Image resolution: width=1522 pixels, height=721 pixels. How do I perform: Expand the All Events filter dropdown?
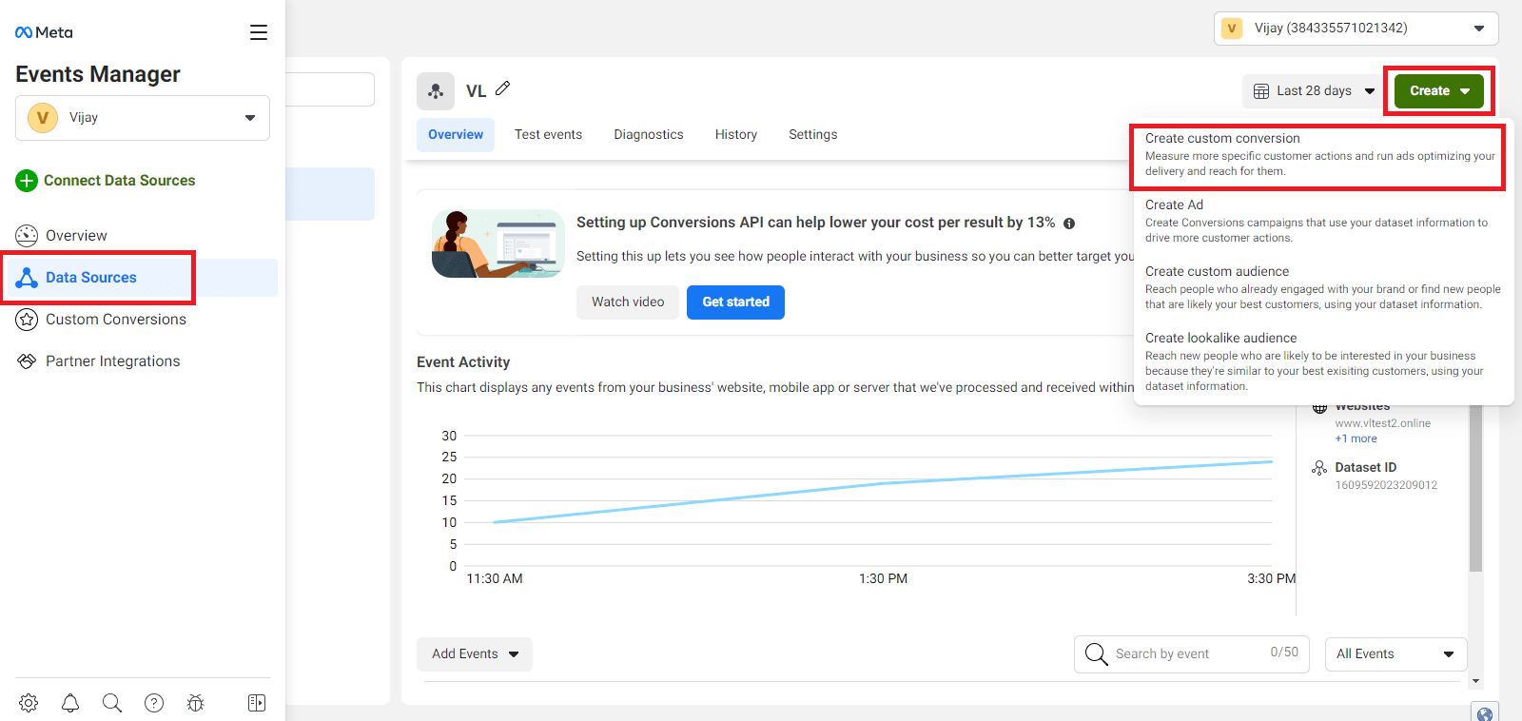tap(1395, 654)
